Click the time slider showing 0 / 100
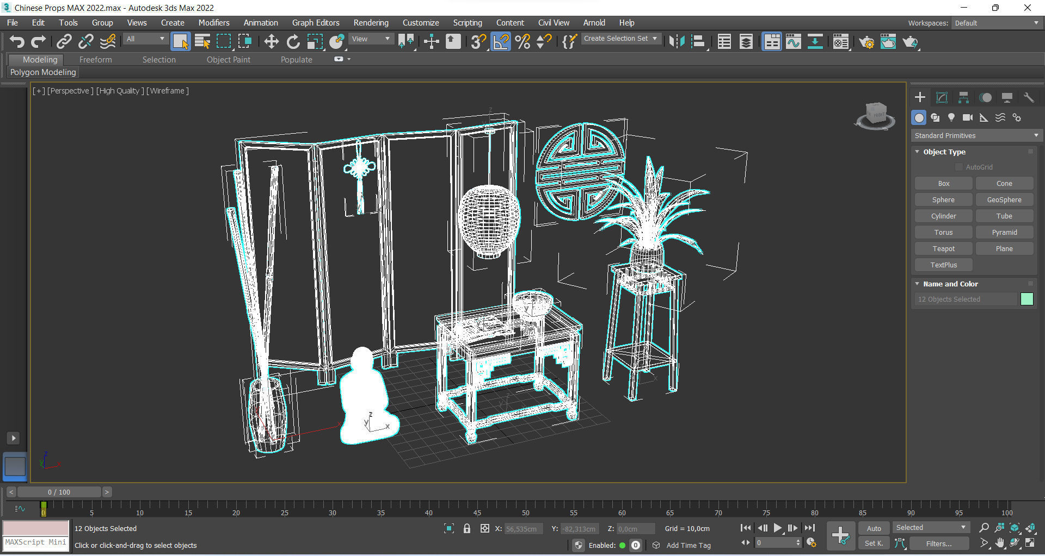The width and height of the screenshot is (1045, 556). [x=59, y=492]
